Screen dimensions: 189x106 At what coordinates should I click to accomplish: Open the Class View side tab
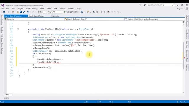click(x=187, y=44)
